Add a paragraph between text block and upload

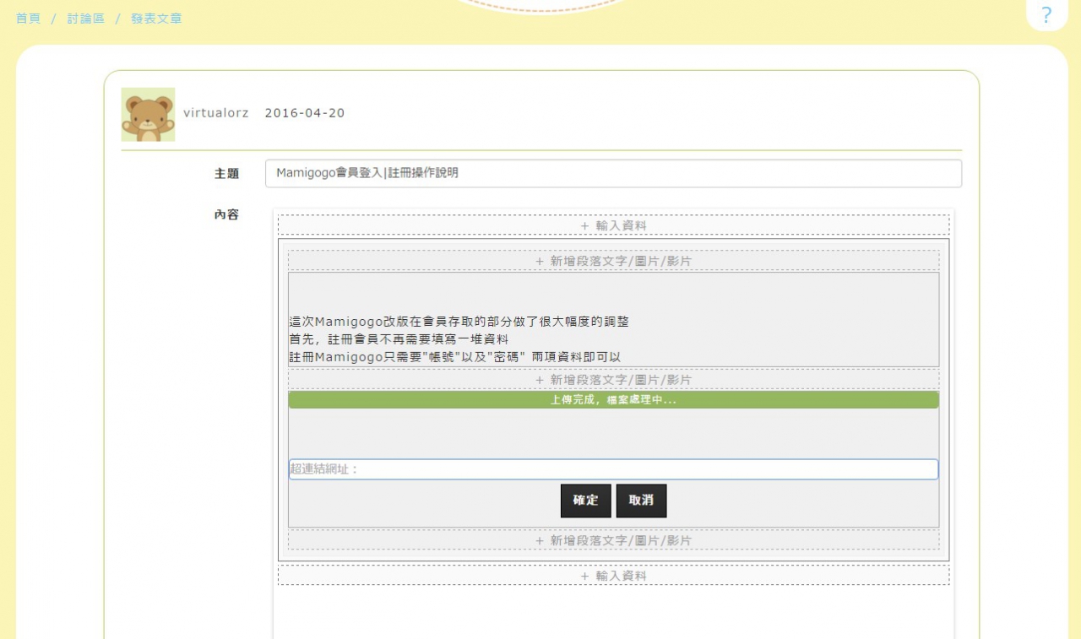(x=613, y=380)
